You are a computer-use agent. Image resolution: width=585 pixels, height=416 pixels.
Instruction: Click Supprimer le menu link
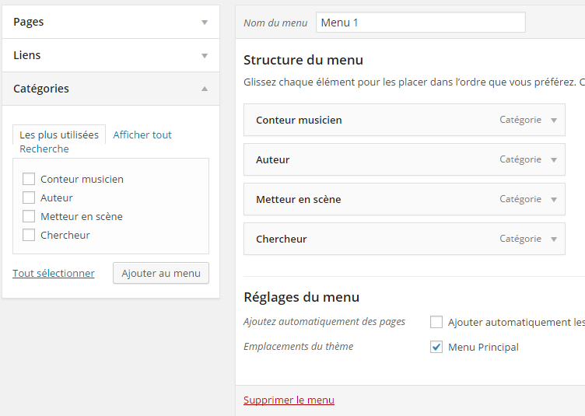click(289, 400)
